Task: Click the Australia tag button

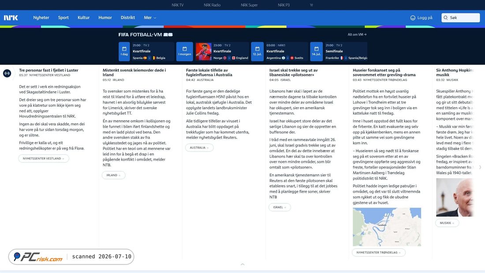Action: (x=199, y=148)
